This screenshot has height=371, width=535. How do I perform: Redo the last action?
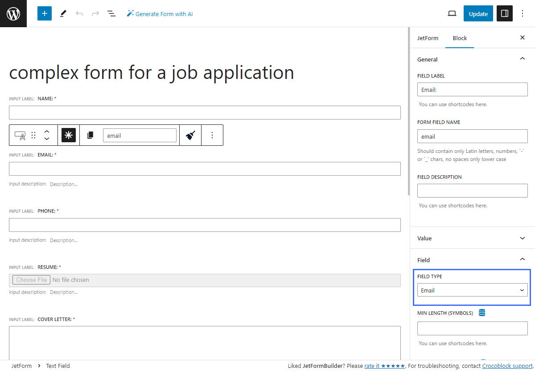95,13
